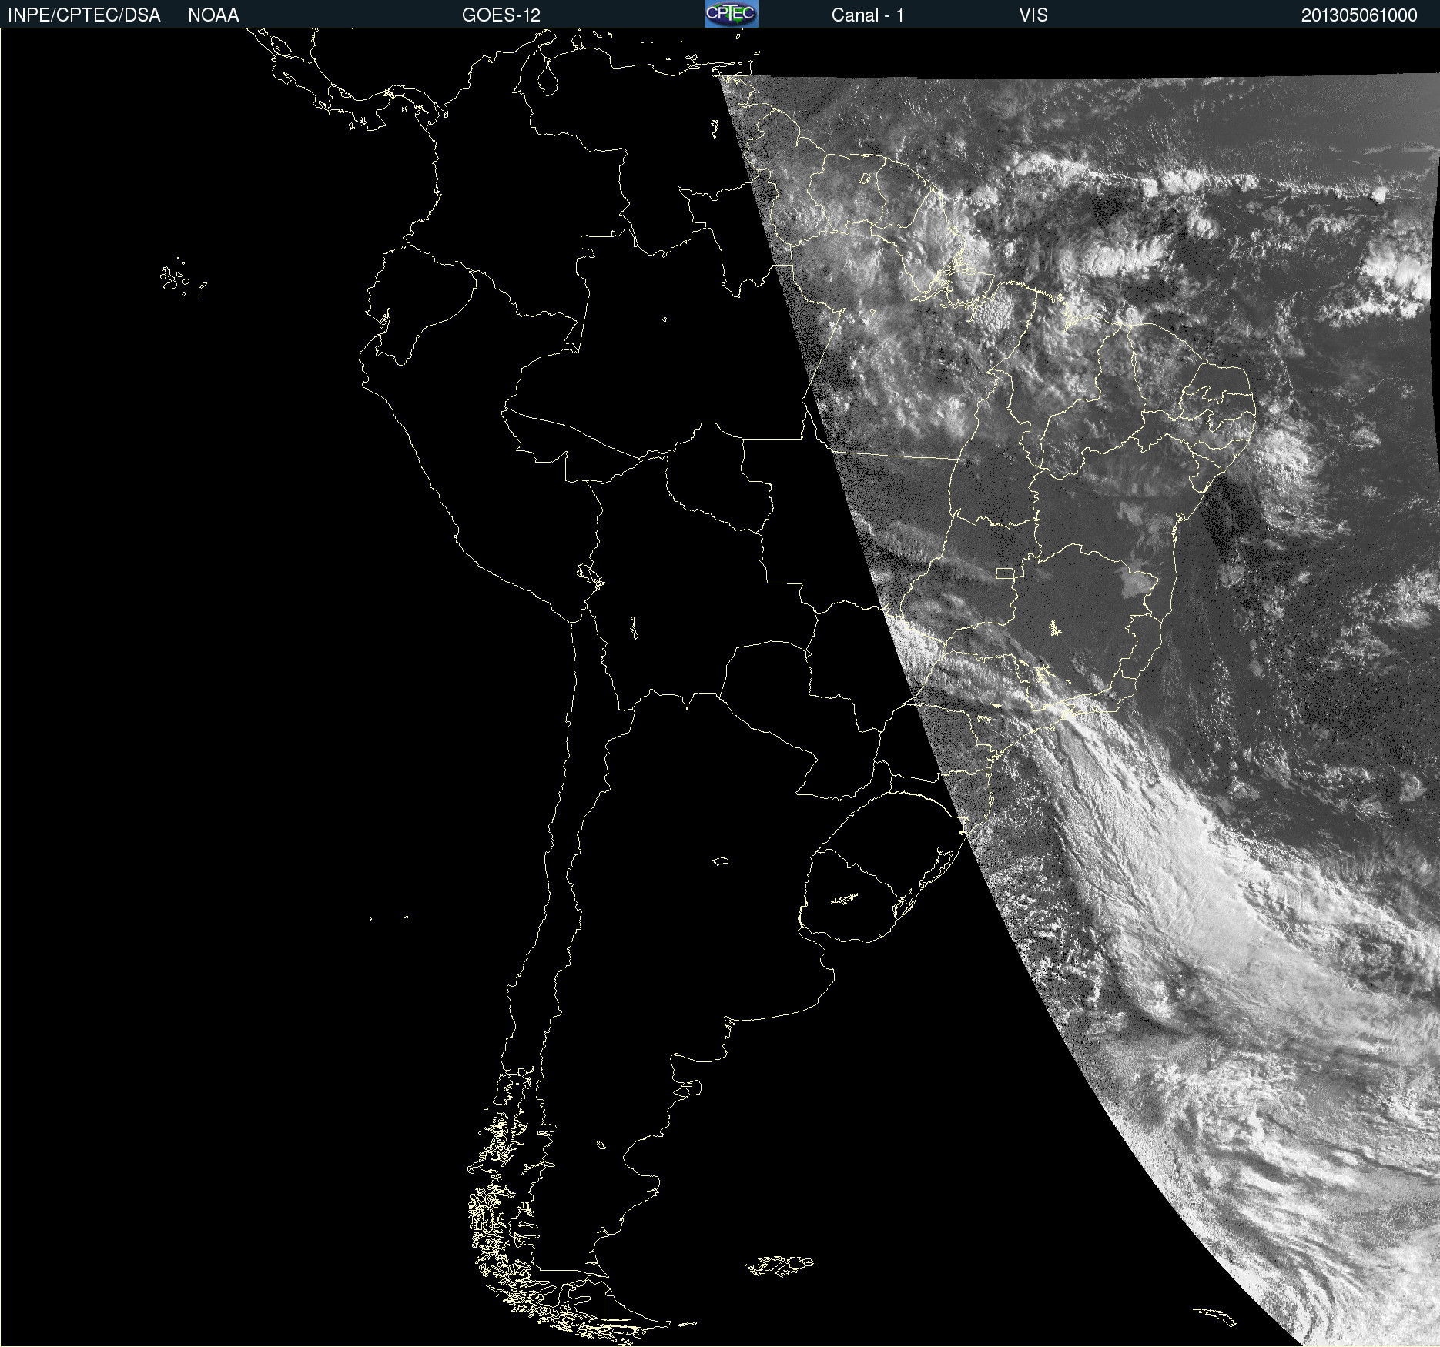
Task: Click the NOAA label in header
Action: pyautogui.click(x=213, y=15)
